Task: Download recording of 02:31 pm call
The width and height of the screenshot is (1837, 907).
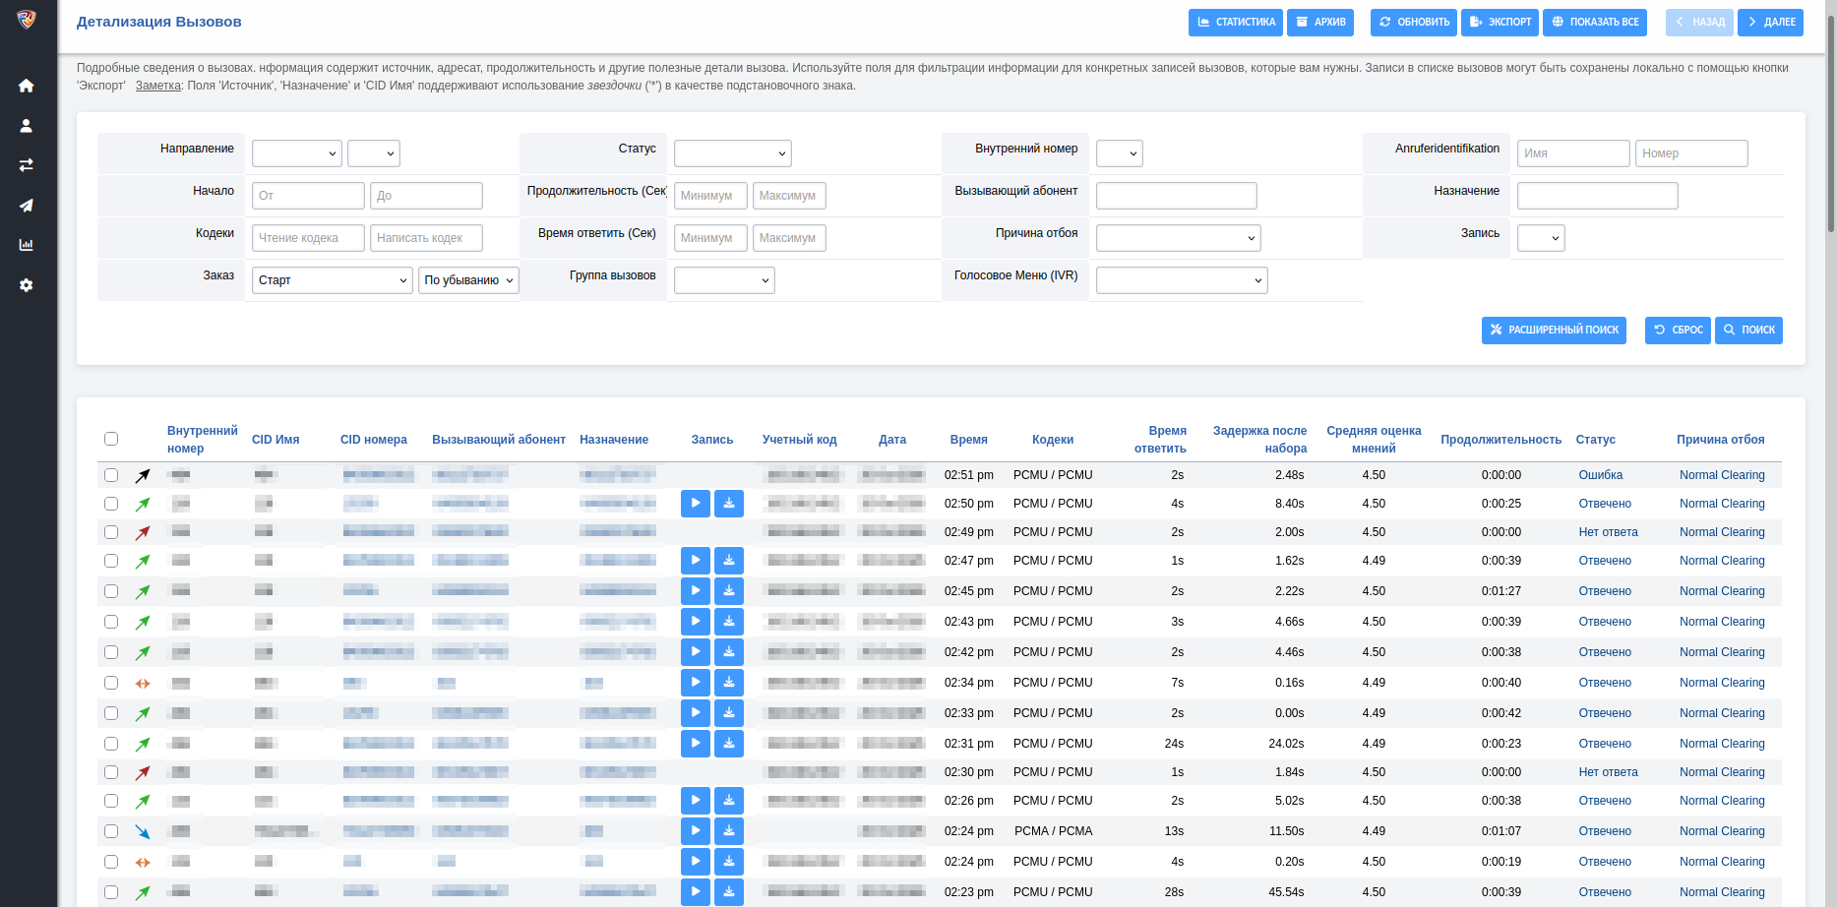Action: (x=729, y=744)
